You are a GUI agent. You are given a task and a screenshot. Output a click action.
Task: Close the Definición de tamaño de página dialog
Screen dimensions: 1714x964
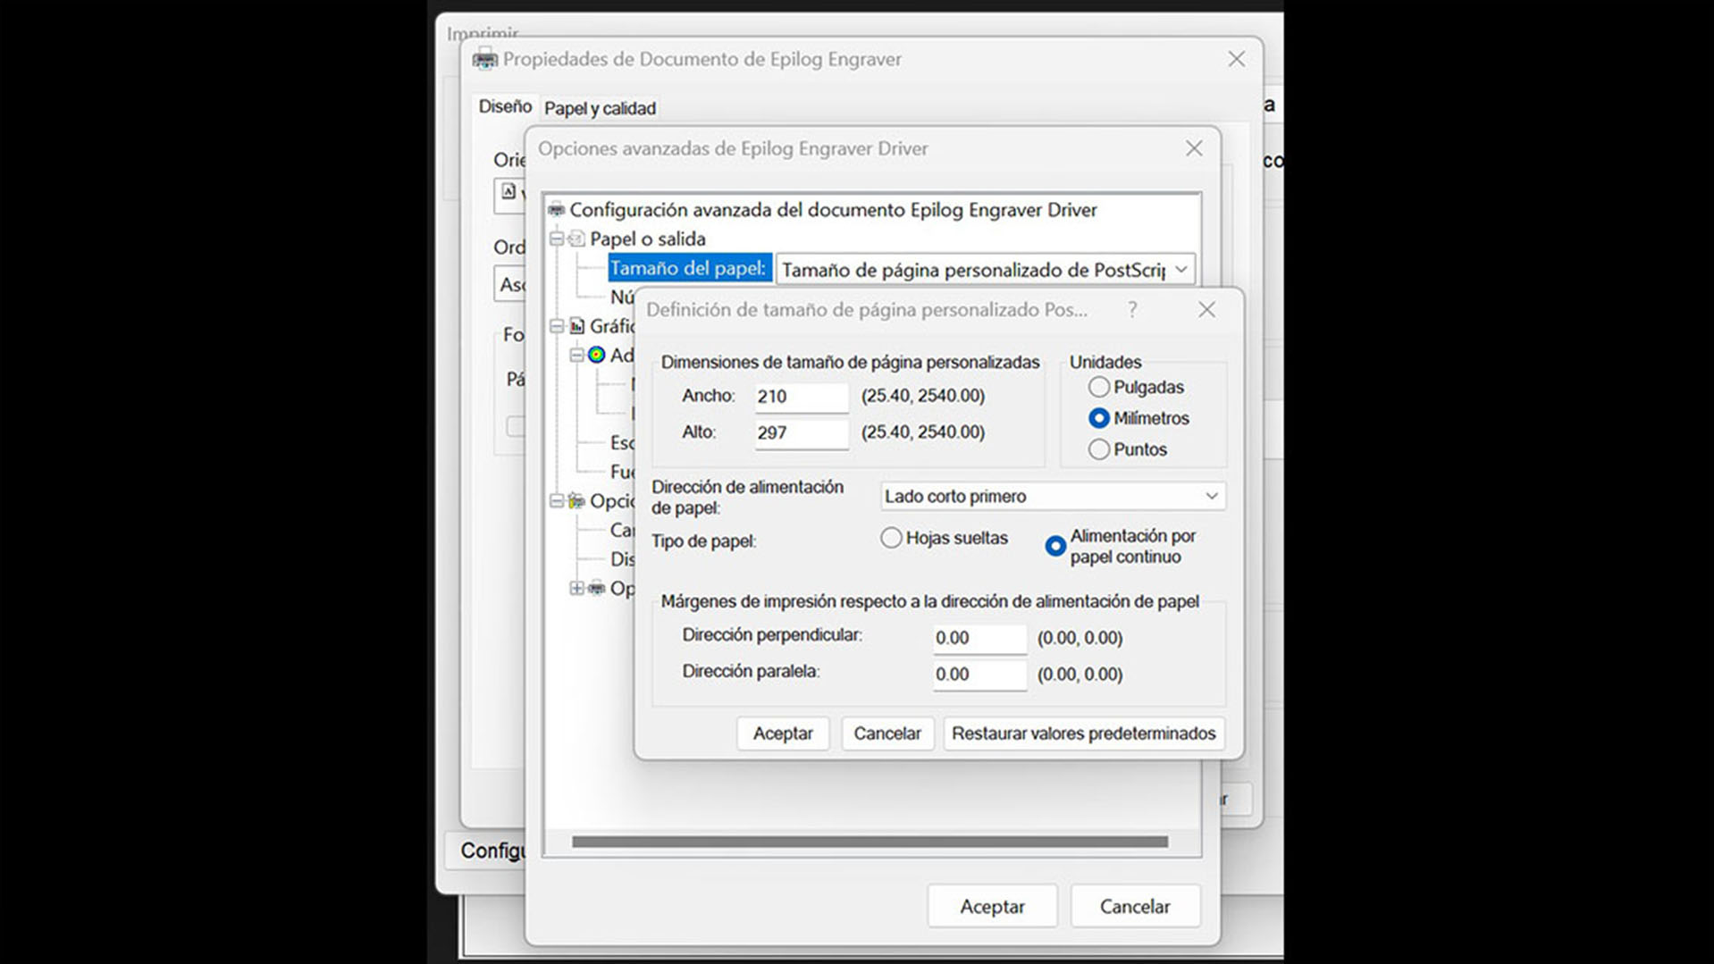[x=1206, y=310]
